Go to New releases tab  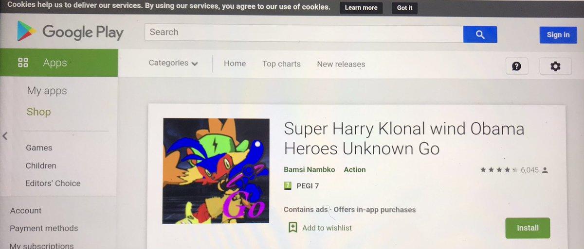point(341,64)
